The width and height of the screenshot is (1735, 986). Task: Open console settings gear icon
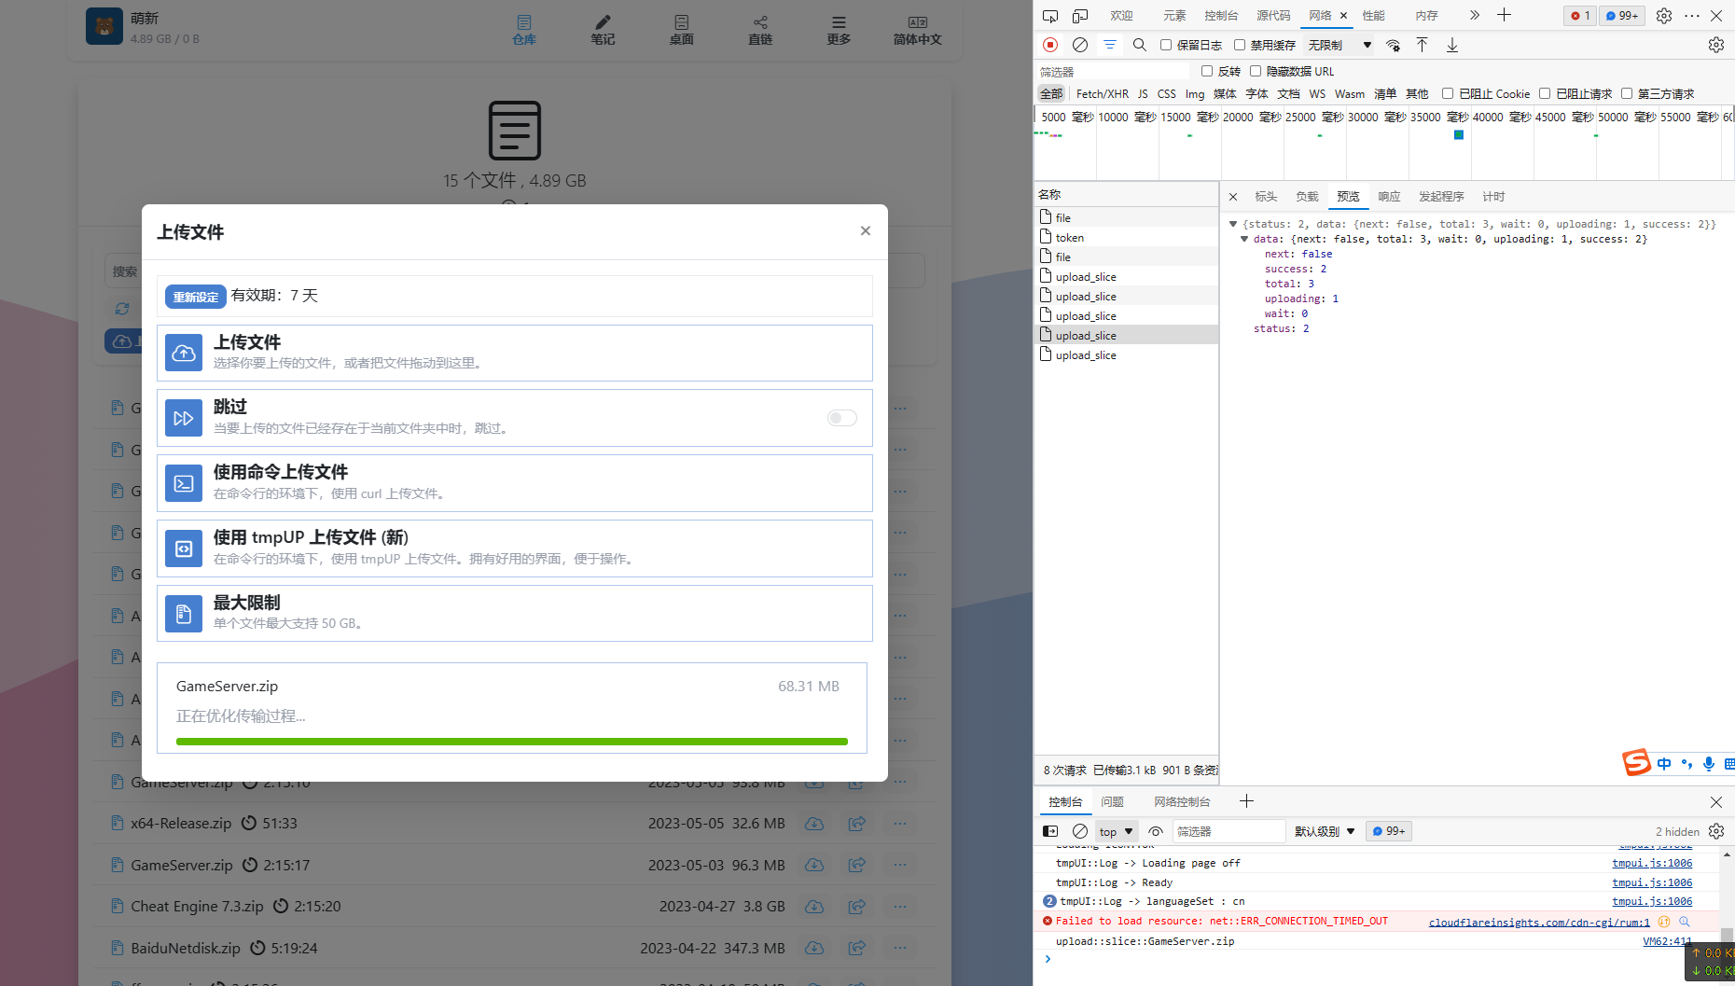1716,831
